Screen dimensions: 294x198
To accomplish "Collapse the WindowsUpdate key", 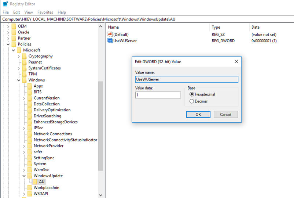I will [24, 176].
